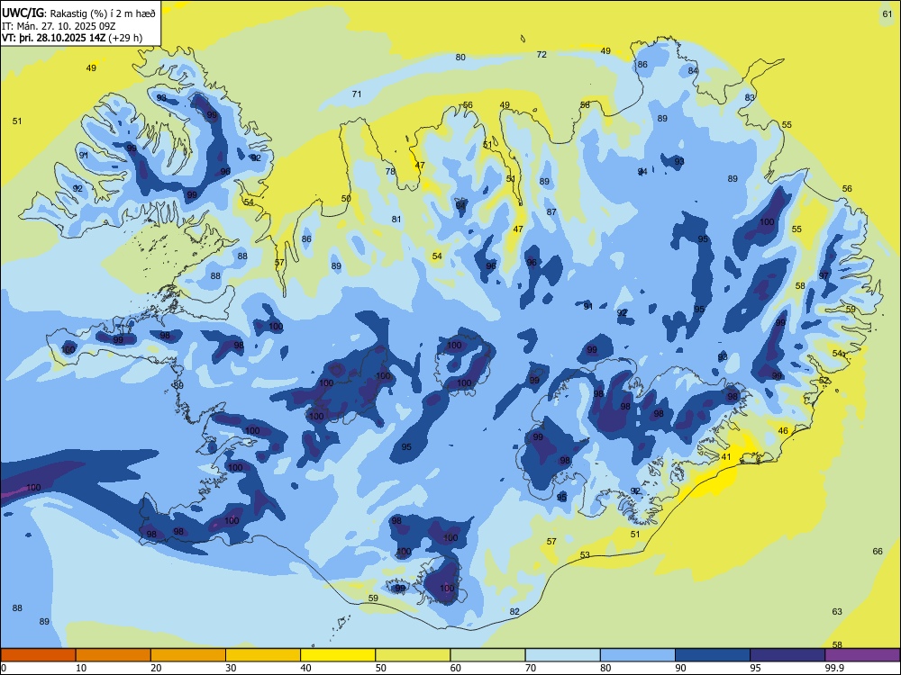Click the pale yellow 50–60 legend swatch
Viewport: 901px width, 675px height.
pos(413,655)
